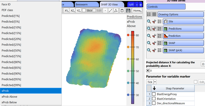Screen dimensions: 205x106
Task: Click the scissors icon beside SHAP (pick)
Action: tap(154, 50)
